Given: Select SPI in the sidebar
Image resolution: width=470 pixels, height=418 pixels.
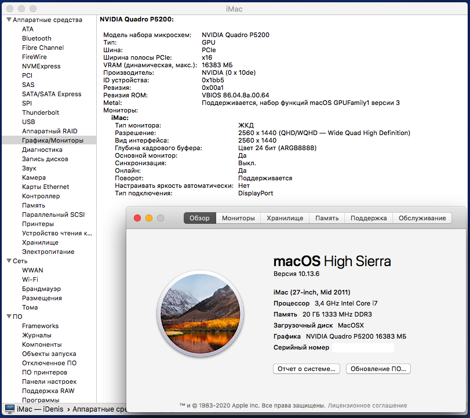Looking at the screenshot, I should coord(27,103).
